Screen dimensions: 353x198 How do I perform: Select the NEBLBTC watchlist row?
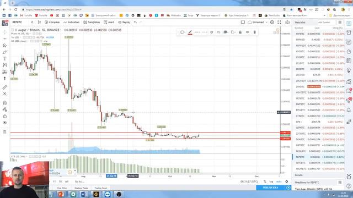coord(319,151)
